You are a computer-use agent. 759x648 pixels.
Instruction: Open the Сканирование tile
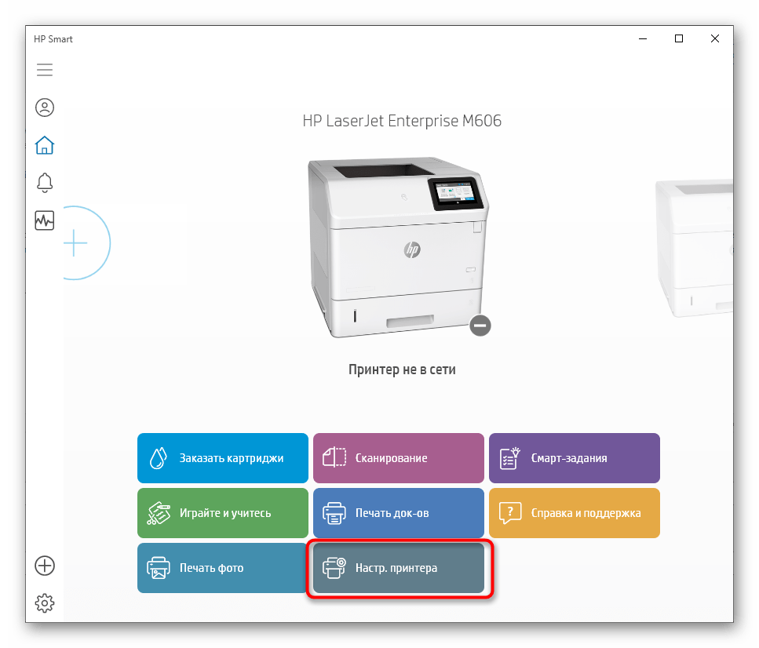[398, 458]
